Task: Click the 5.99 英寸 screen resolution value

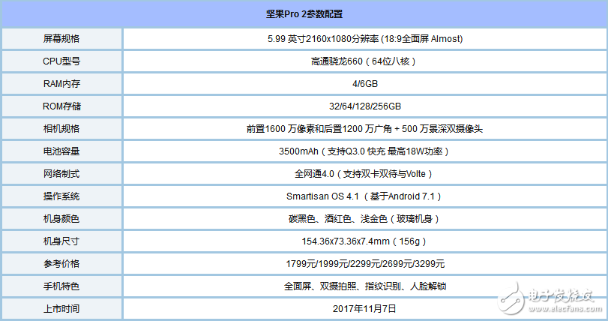Action: [x=364, y=38]
